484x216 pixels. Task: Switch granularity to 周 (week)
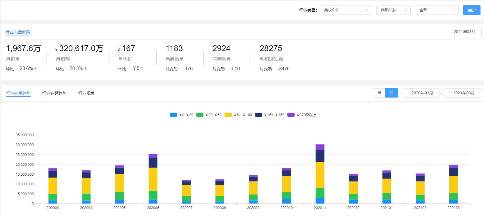[x=379, y=93]
